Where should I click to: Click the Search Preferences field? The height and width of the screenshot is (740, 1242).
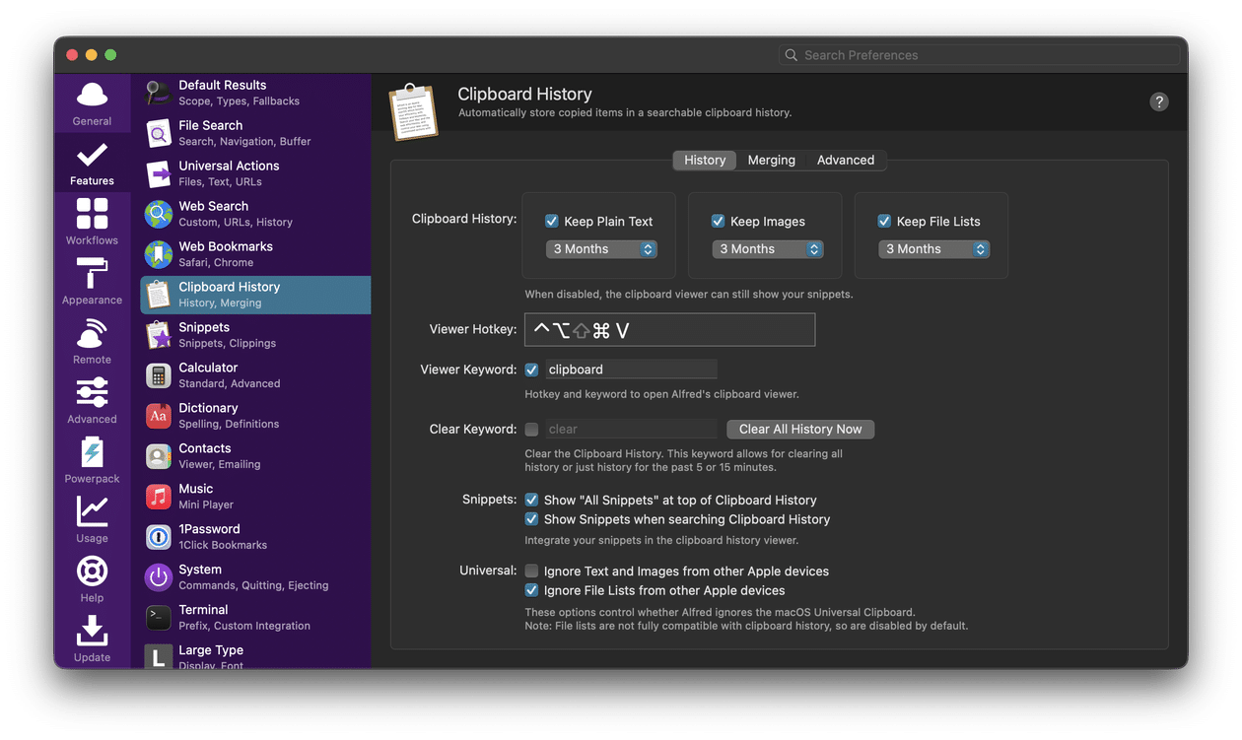[x=979, y=55]
